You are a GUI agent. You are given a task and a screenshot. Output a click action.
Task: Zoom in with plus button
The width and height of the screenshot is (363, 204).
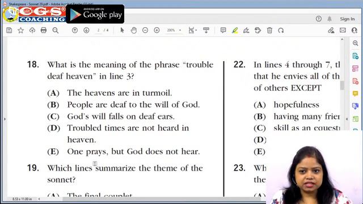coord(157,30)
